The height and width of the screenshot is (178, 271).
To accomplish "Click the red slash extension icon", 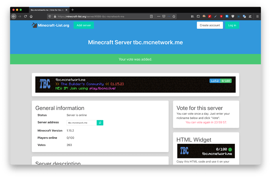I will pos(210,17).
